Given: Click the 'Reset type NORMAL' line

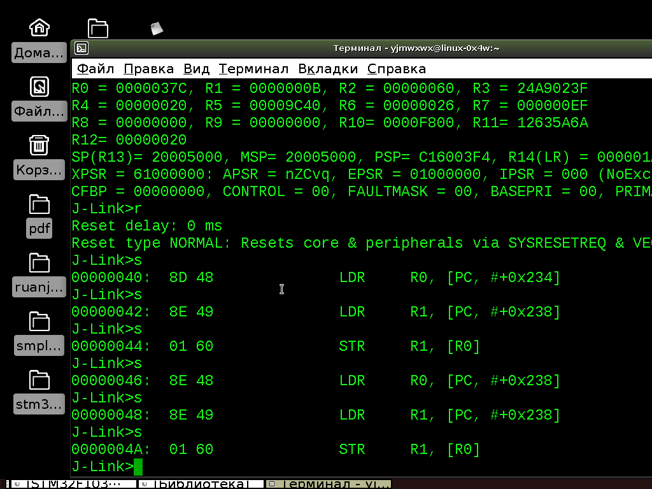Looking at the screenshot, I should tap(362, 243).
